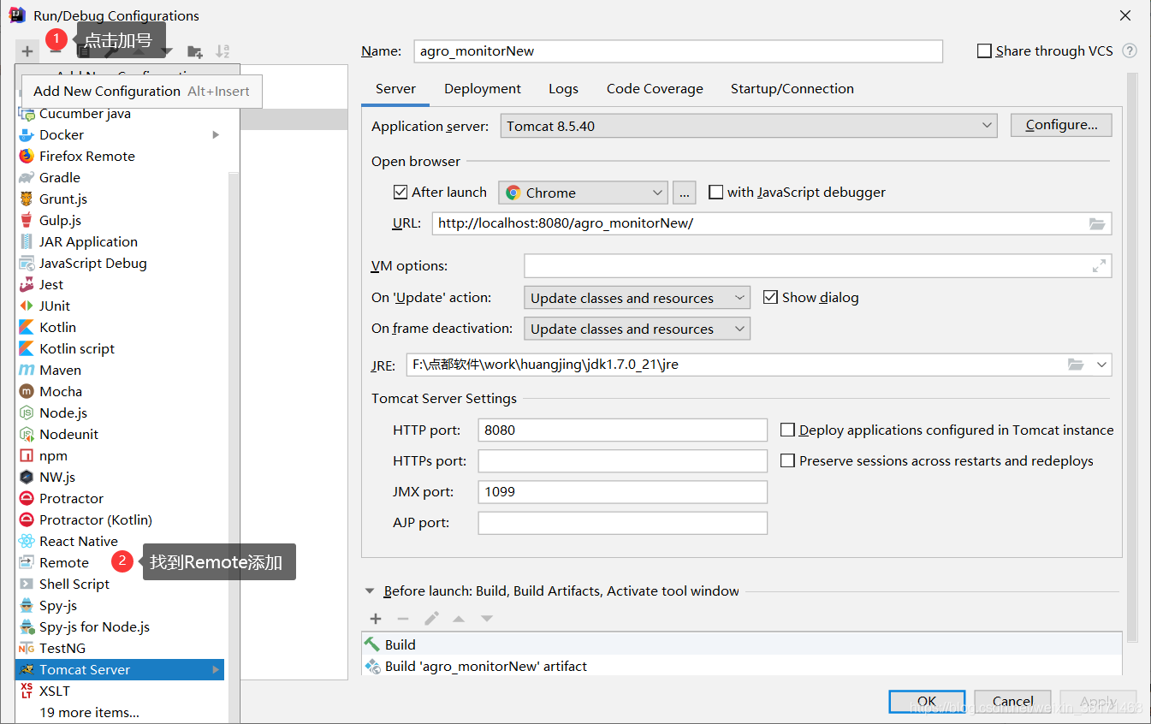Click the Configure... button

pos(1061,125)
